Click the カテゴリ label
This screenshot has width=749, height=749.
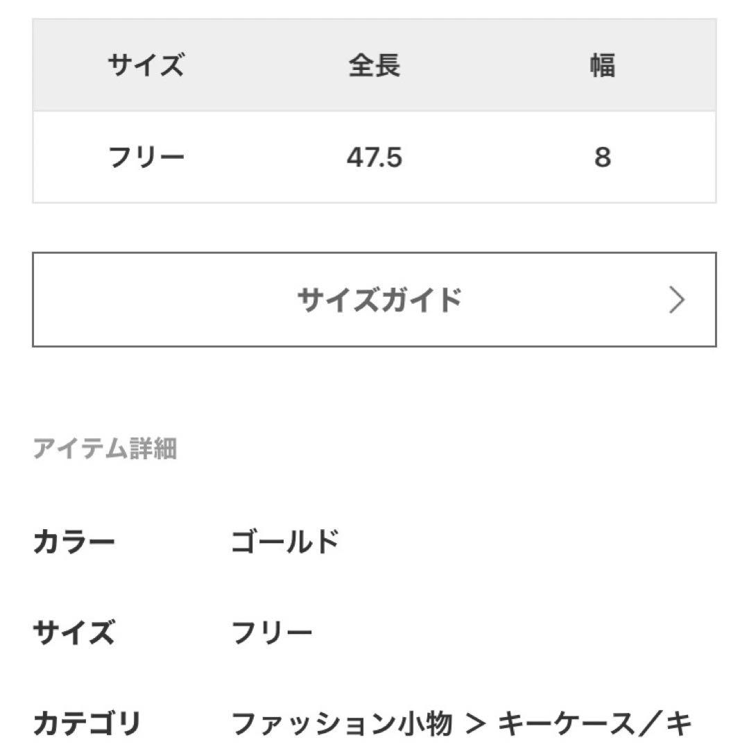87,723
